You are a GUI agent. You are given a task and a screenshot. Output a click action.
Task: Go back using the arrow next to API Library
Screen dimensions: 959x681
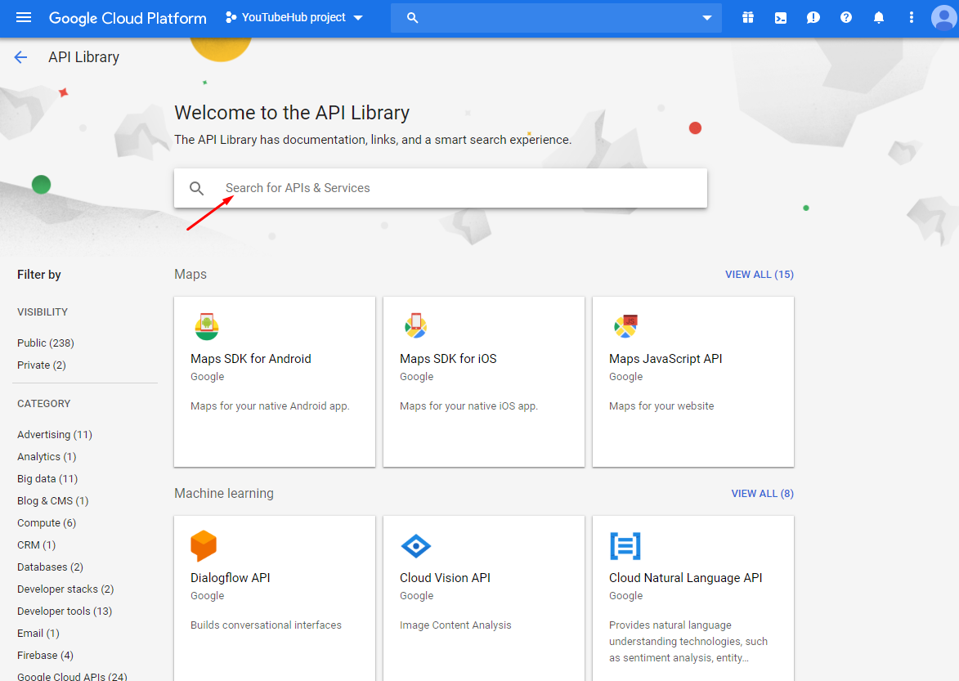click(x=20, y=56)
